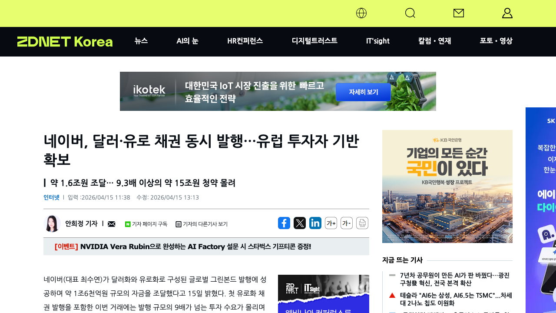Screen dimensions: 556x313
Task: Open trending article about 테슬라 AI6 삼성
Action: (x=456, y=299)
